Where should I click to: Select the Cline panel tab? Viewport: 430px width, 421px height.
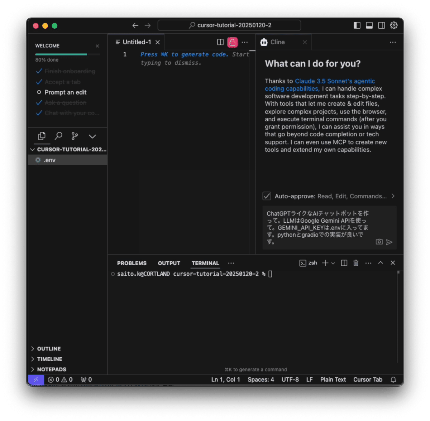pyautogui.click(x=283, y=42)
